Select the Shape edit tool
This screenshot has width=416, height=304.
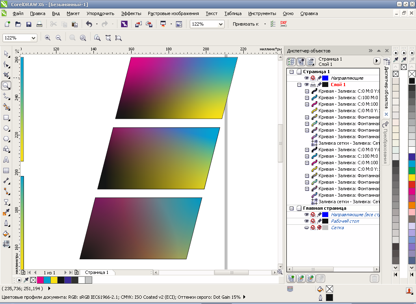6,65
